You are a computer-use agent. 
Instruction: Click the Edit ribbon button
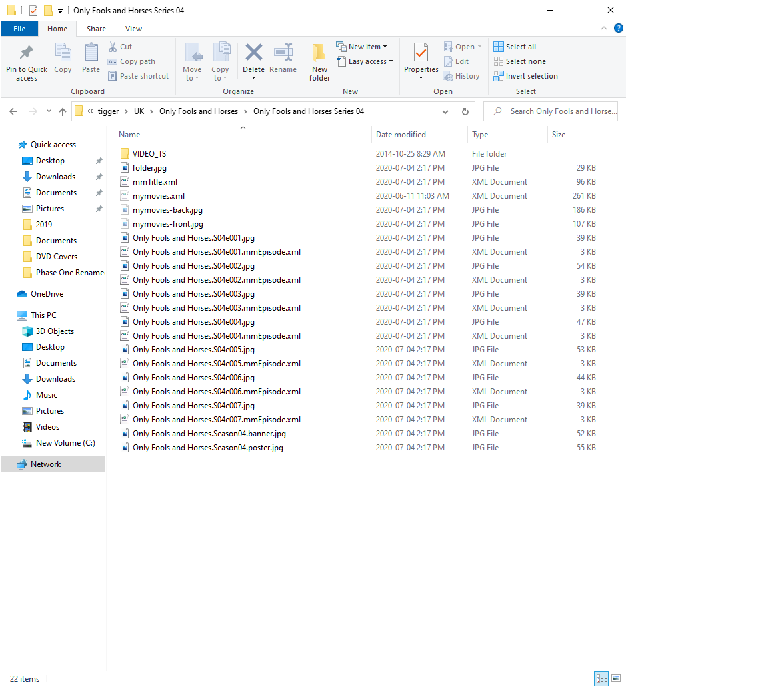point(457,61)
